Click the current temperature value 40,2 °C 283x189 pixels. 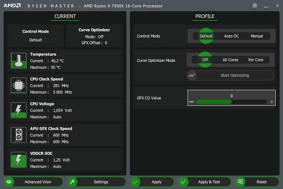pyautogui.click(x=57, y=61)
